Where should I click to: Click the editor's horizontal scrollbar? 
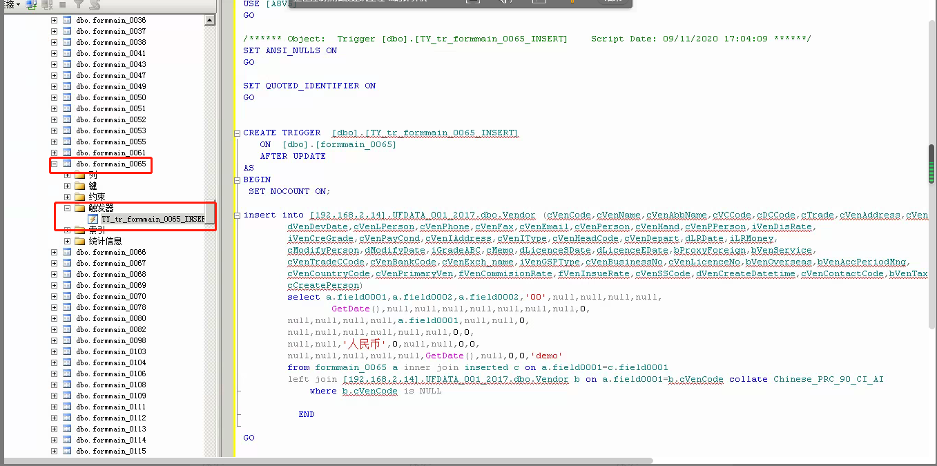point(442,460)
